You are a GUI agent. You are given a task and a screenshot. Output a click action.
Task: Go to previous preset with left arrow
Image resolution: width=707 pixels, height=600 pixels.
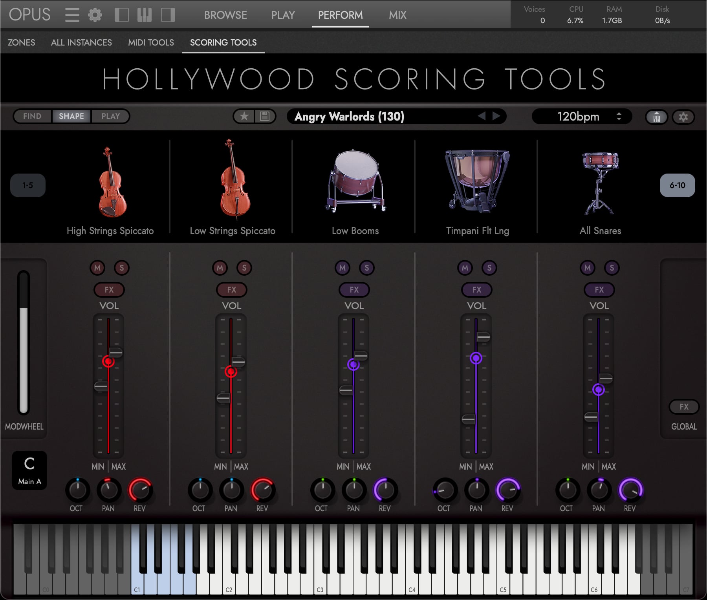pos(482,116)
